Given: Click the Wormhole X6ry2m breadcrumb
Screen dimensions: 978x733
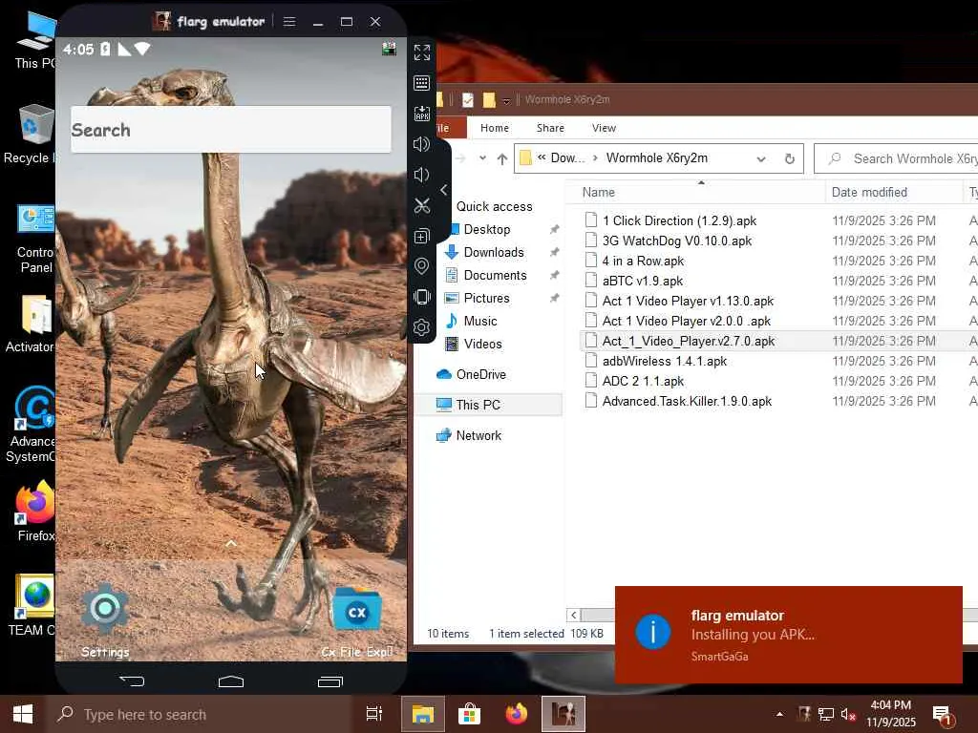Looking at the screenshot, I should coord(657,157).
